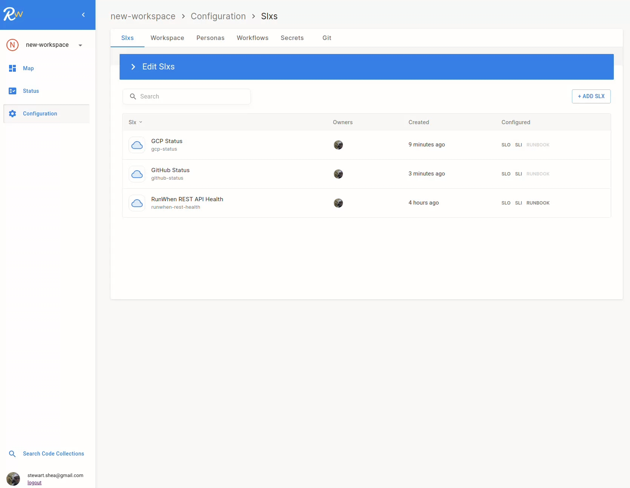Open the Personas tab
This screenshot has width=630, height=488.
pos(210,38)
